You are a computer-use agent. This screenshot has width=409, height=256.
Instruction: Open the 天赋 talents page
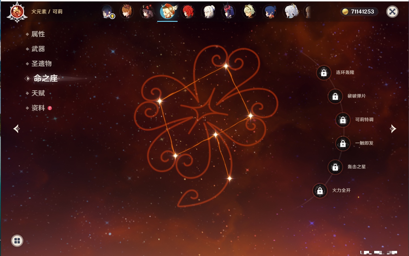pos(38,93)
